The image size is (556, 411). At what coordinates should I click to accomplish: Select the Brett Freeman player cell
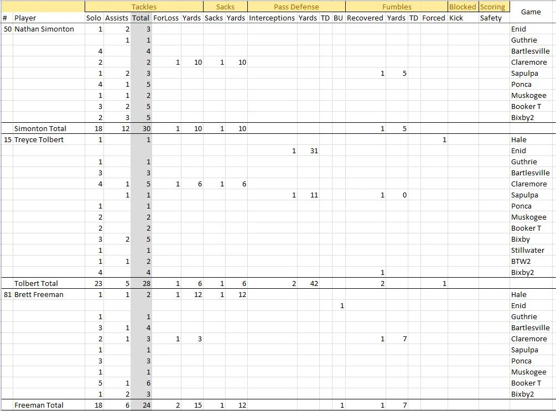[x=49, y=295]
